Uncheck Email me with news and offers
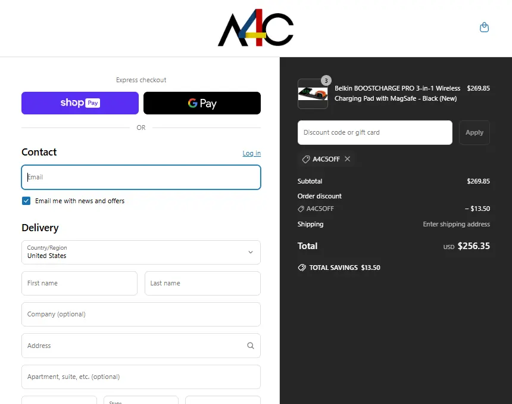 pyautogui.click(x=26, y=201)
